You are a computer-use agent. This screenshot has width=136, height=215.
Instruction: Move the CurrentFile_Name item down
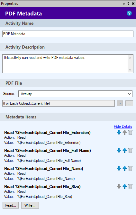click(x=119, y=168)
